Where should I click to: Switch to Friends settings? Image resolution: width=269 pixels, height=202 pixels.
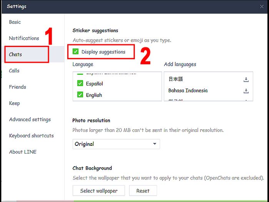(x=18, y=87)
